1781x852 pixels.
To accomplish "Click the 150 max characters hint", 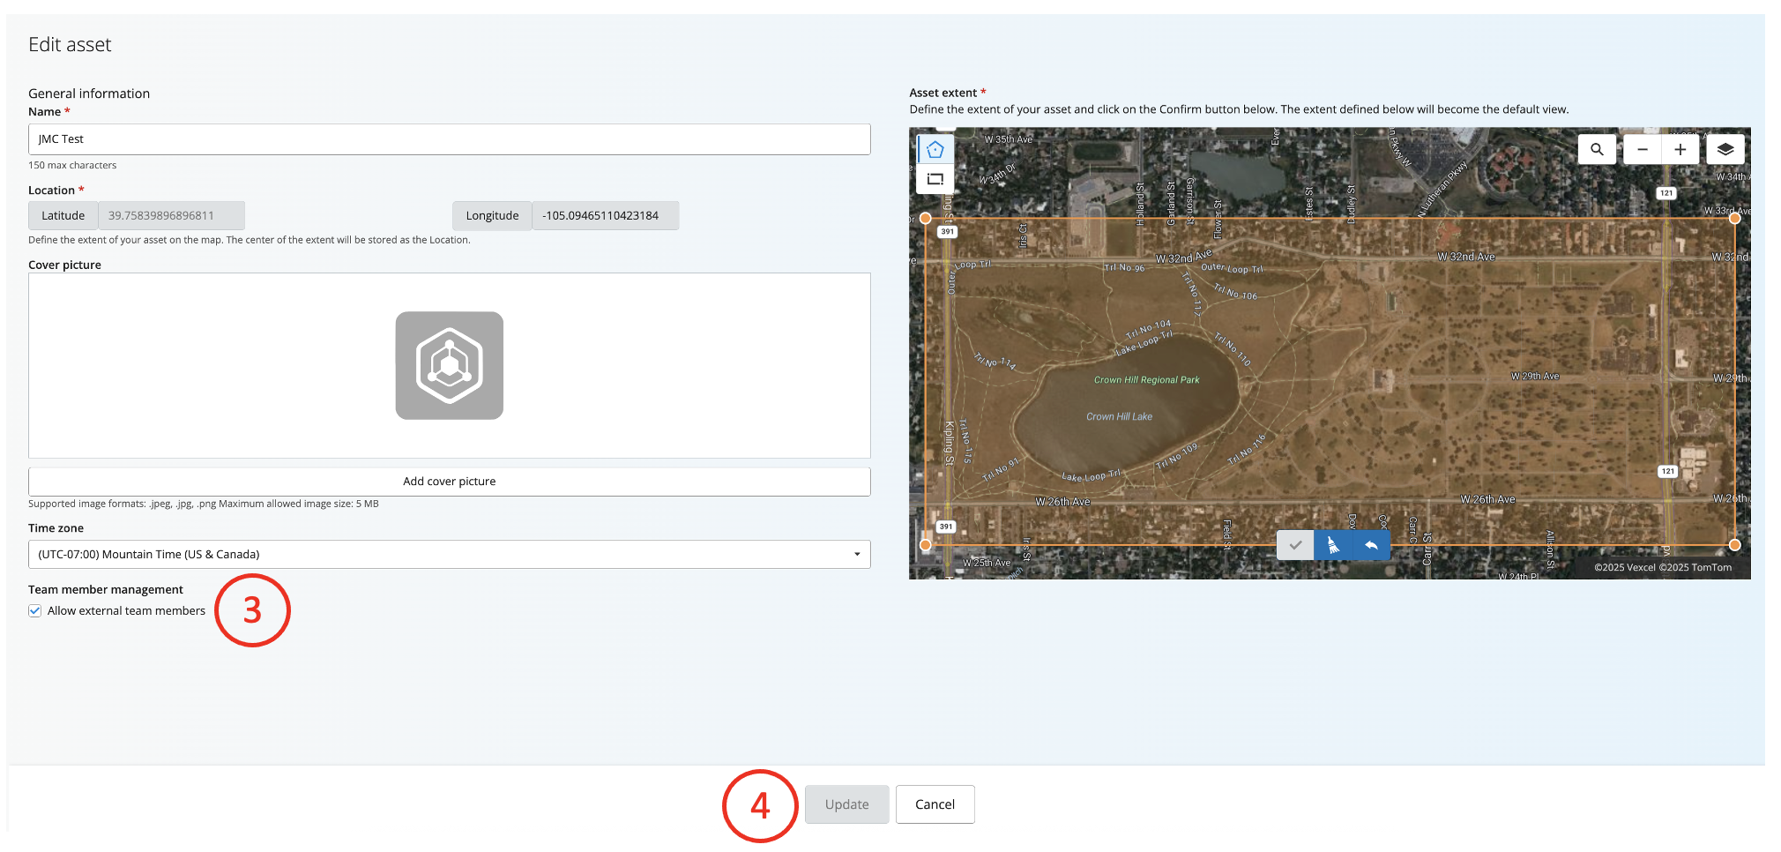I will tap(72, 165).
